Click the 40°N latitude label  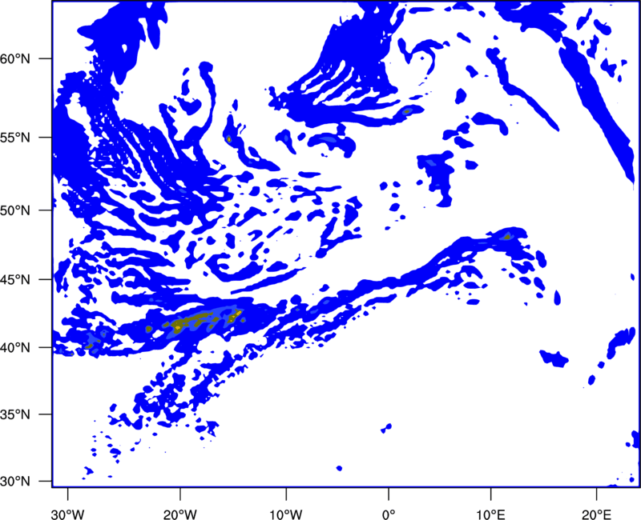[15, 348]
